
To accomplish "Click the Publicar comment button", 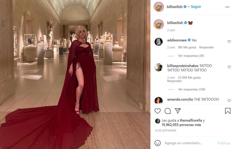I will click(x=224, y=143).
